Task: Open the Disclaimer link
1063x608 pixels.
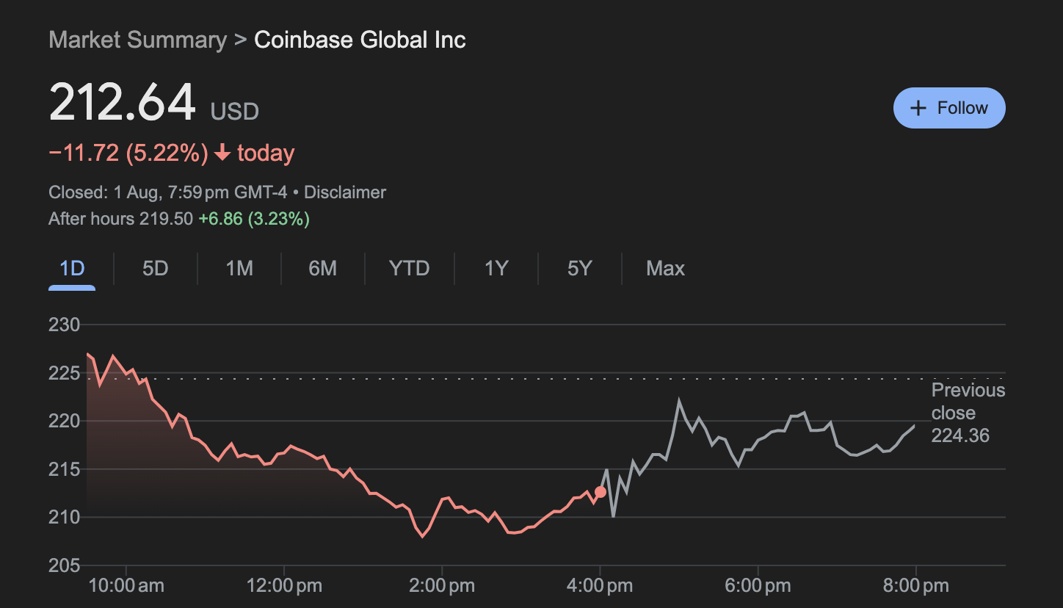Action: tap(345, 192)
